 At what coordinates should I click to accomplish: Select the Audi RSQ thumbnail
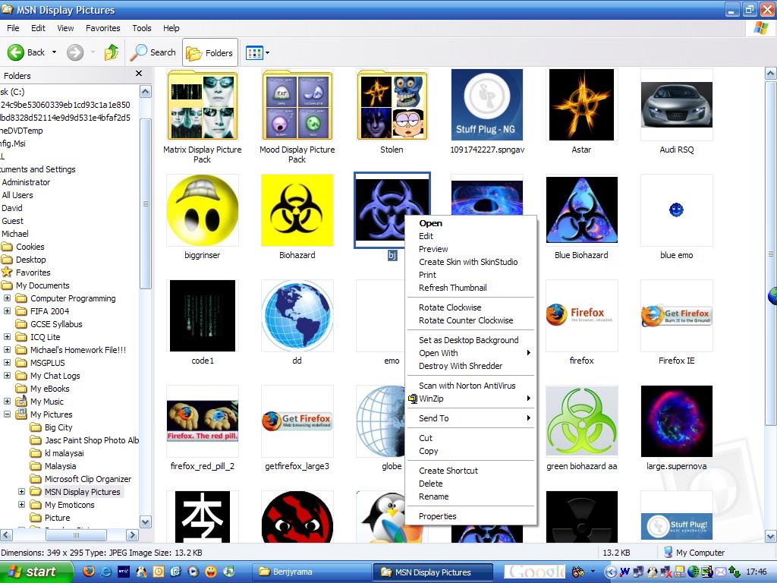point(676,106)
